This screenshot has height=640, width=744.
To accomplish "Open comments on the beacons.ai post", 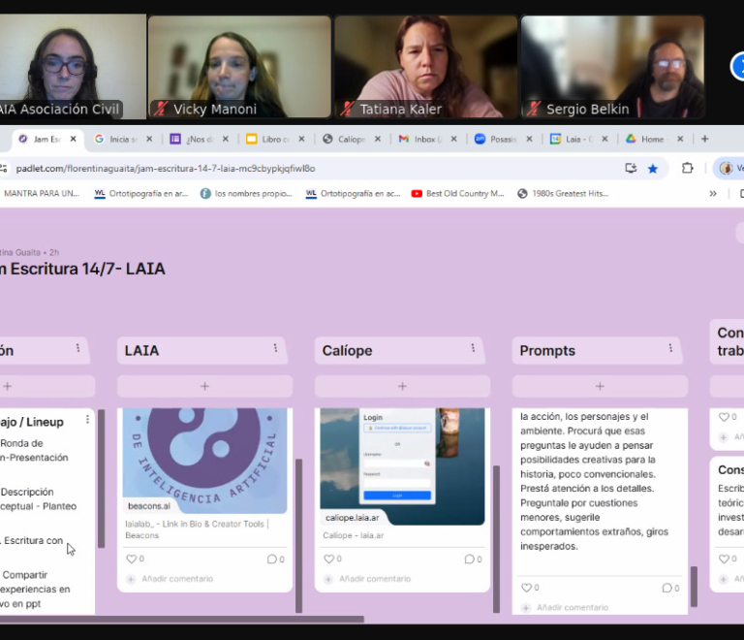I will point(272,560).
